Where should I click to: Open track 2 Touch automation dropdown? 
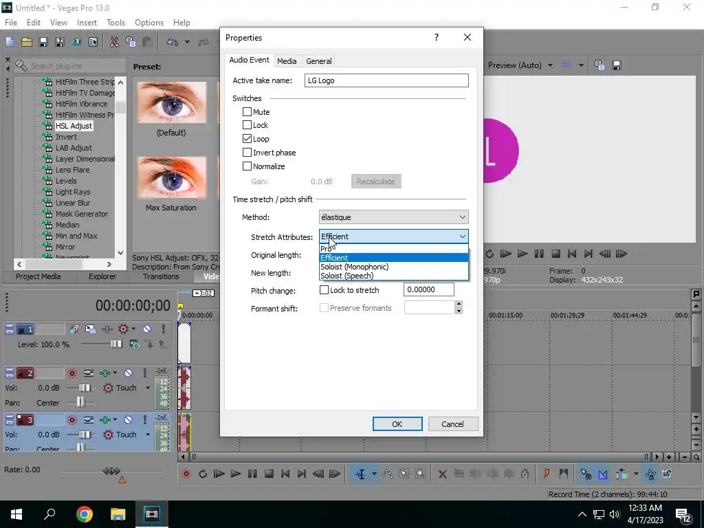pyautogui.click(x=148, y=388)
